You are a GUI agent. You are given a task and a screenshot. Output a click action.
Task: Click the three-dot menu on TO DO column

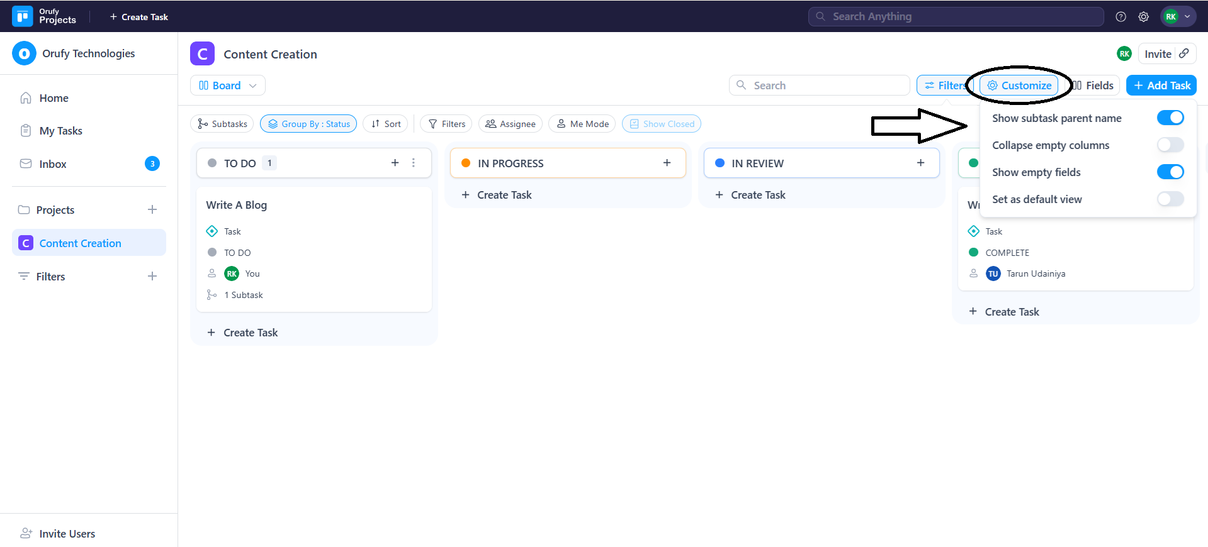[x=414, y=163]
